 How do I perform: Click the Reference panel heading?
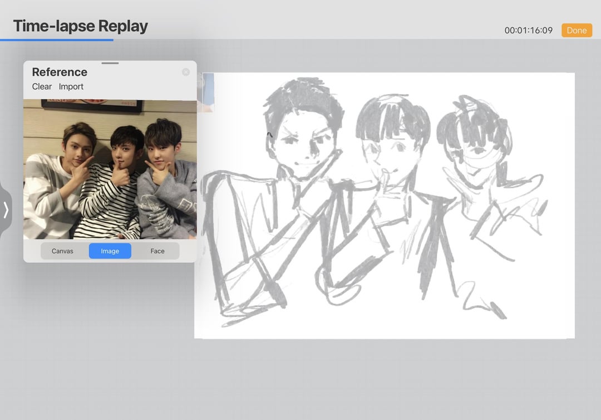tap(60, 72)
